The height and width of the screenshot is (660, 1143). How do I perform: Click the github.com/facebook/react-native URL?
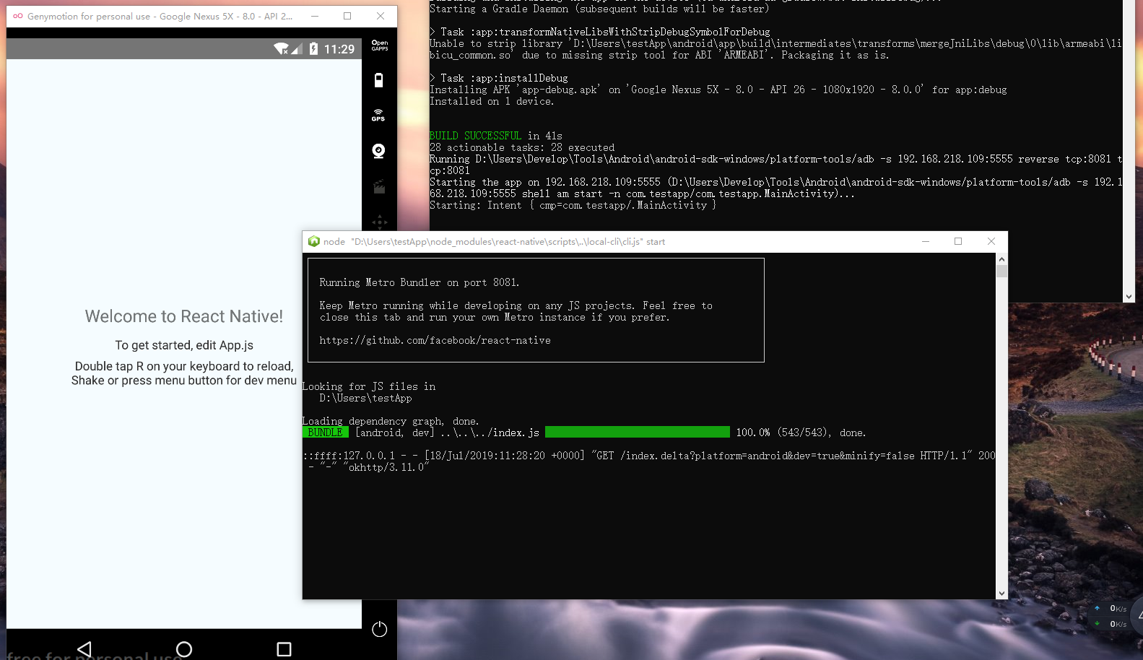(435, 340)
